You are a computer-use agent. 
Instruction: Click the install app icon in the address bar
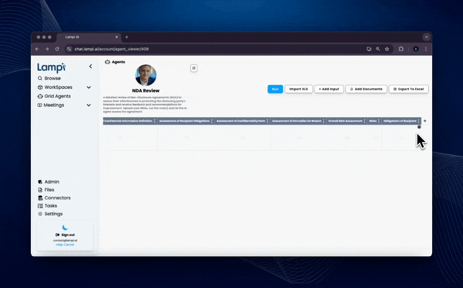pyautogui.click(x=369, y=49)
